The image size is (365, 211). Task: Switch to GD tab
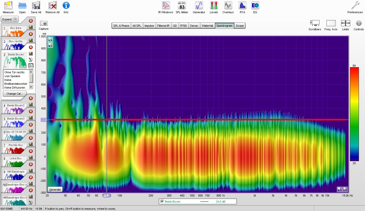(x=175, y=26)
